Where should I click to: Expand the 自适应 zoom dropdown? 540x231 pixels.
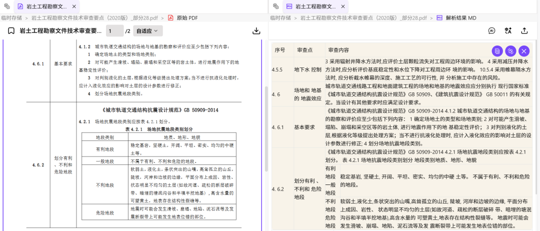(148, 30)
